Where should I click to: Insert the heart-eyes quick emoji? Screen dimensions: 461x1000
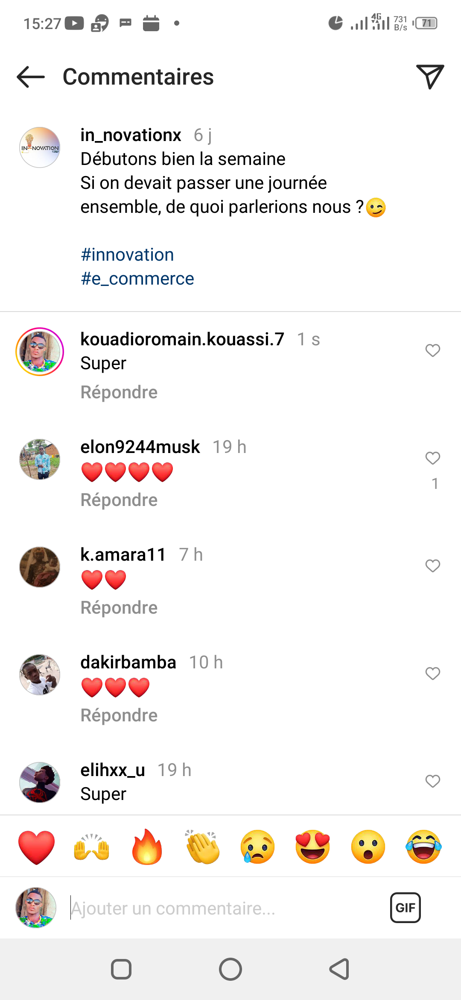click(x=313, y=847)
